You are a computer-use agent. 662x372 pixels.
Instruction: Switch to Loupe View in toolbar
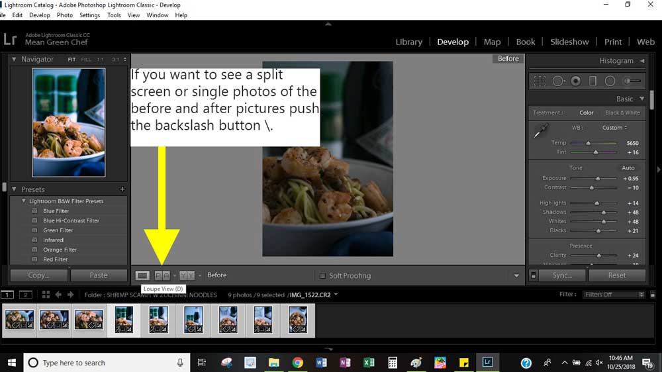(x=142, y=275)
